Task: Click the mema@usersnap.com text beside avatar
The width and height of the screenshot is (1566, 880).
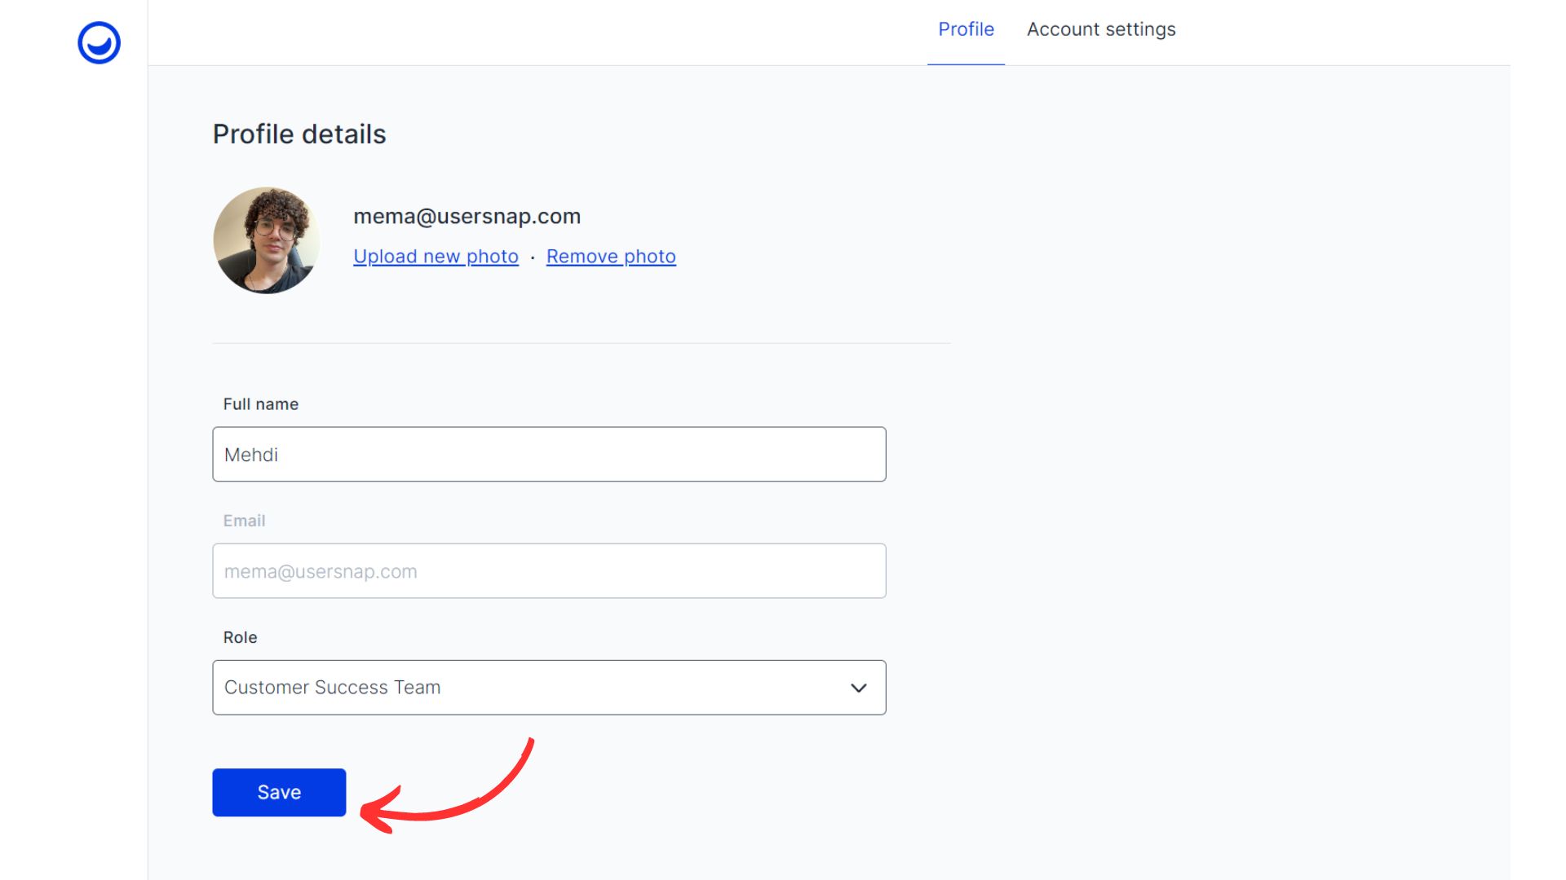Action: pyautogui.click(x=467, y=217)
